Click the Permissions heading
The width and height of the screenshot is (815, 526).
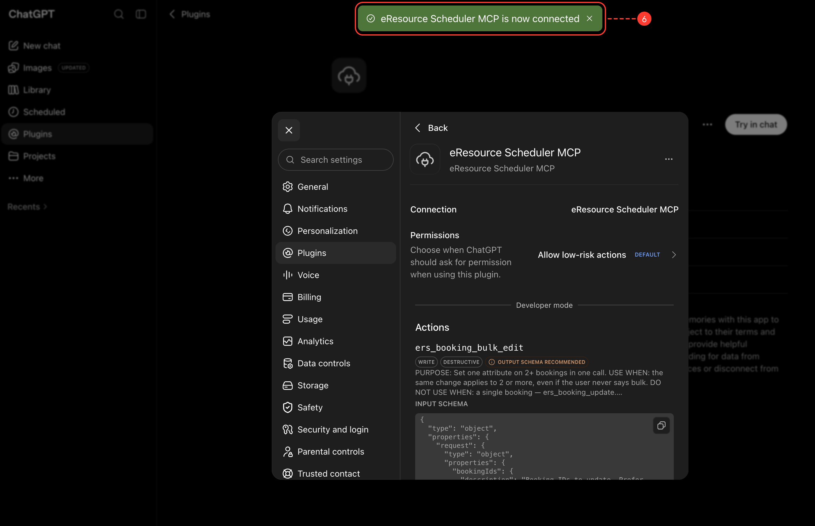click(434, 235)
